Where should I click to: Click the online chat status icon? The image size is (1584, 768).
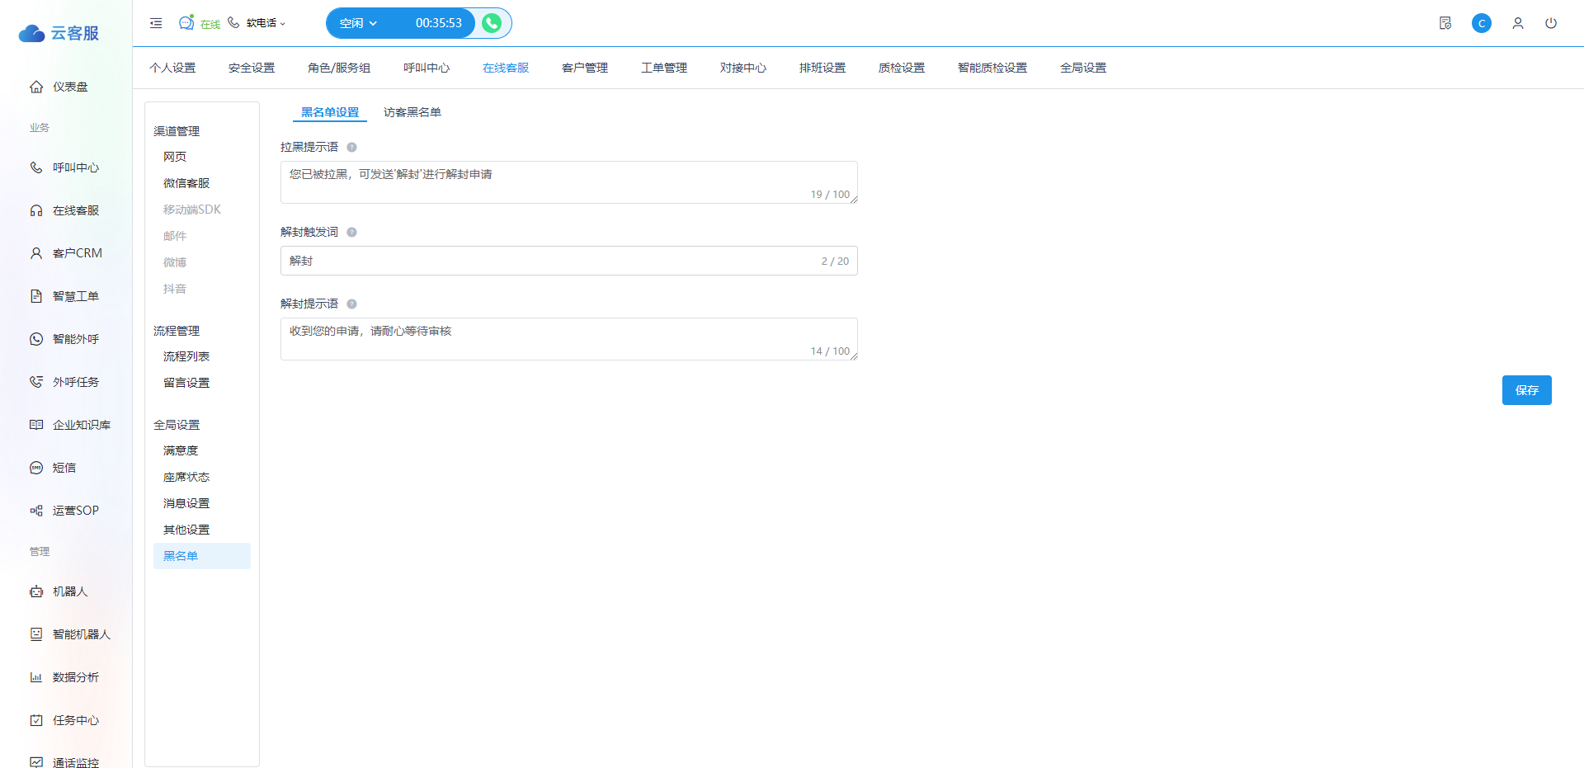click(187, 22)
